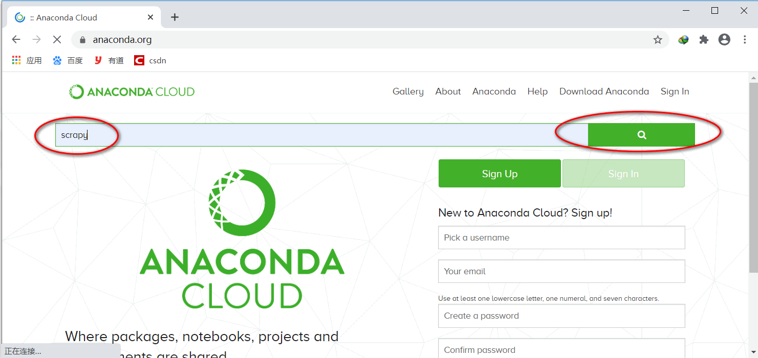Click the light green Sign In button

(623, 174)
